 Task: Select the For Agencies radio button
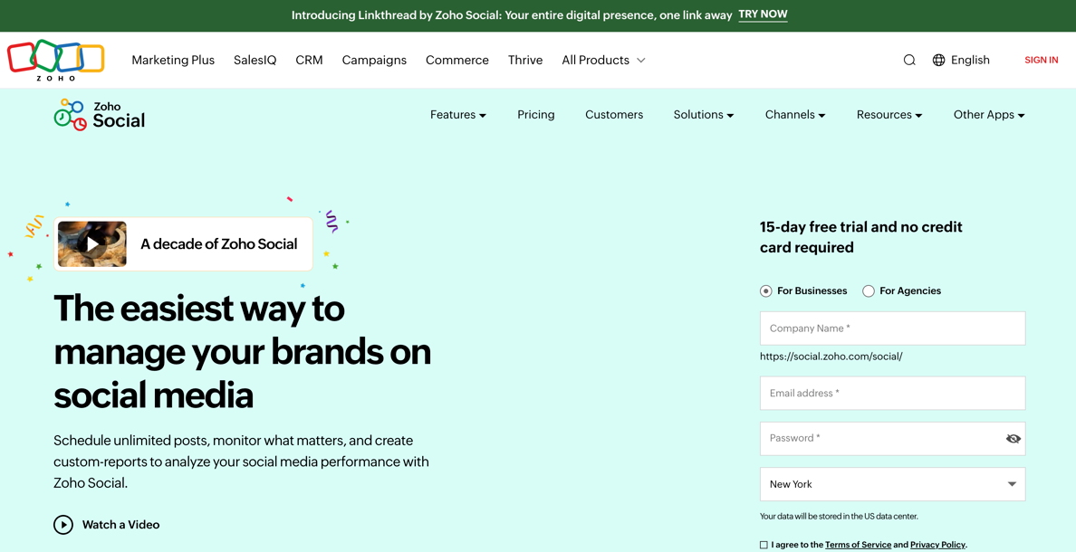pos(869,291)
